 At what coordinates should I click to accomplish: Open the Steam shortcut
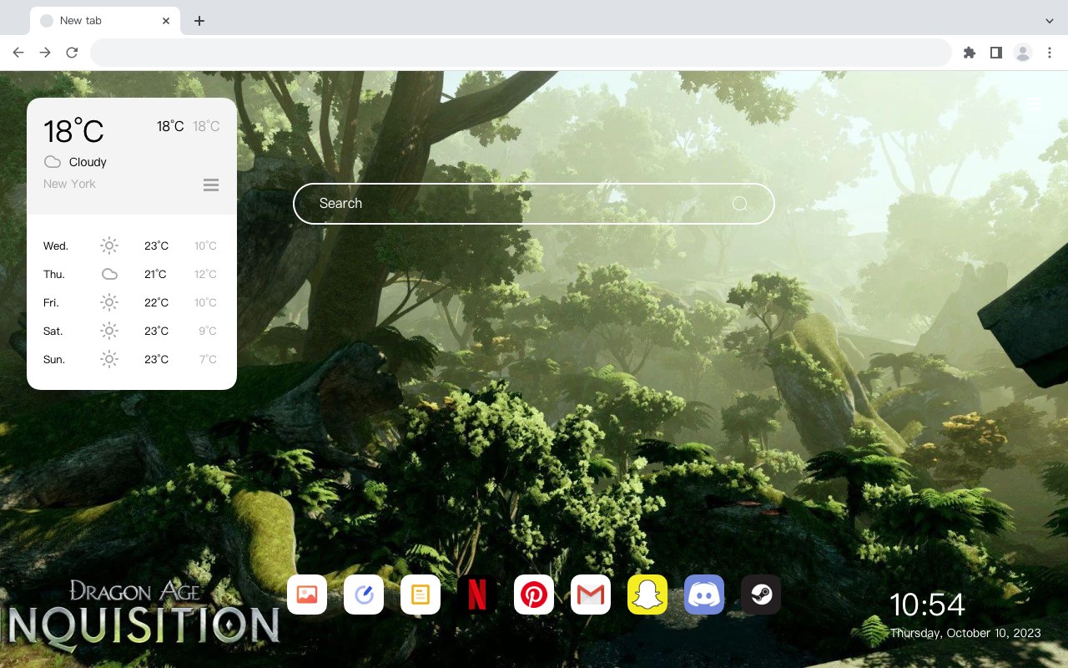(761, 595)
